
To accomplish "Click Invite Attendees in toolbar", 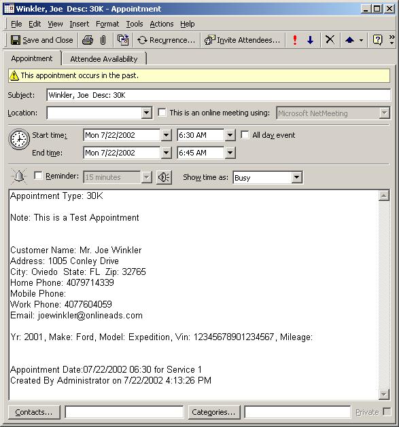I will tap(242, 40).
